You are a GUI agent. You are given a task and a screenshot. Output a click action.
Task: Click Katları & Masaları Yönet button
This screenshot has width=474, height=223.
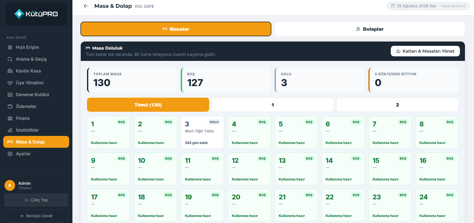(425, 51)
